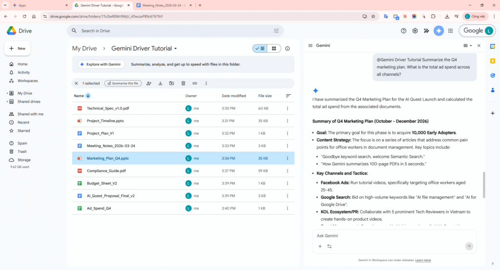Expand Shared drives in sidebar
Image resolution: width=500 pixels, height=270 pixels.
pos(7,102)
